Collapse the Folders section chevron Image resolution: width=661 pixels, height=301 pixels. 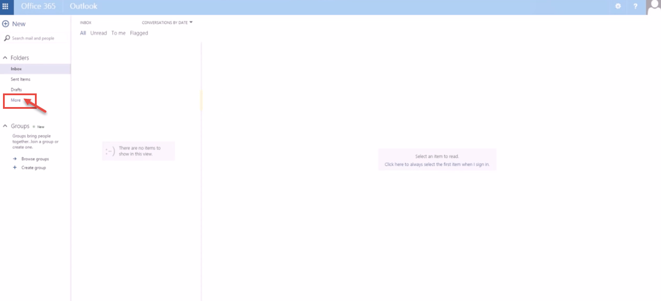(5, 58)
